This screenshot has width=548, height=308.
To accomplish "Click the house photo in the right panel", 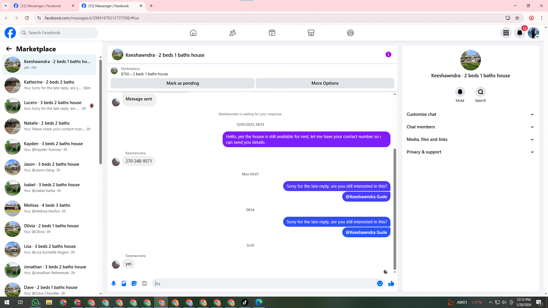I will click(471, 60).
